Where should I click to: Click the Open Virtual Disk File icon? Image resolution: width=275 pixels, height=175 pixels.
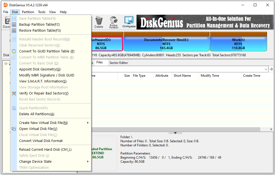coord(14,129)
